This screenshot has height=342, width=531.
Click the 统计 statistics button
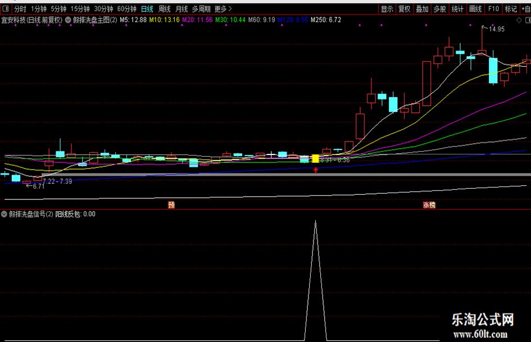(457, 9)
